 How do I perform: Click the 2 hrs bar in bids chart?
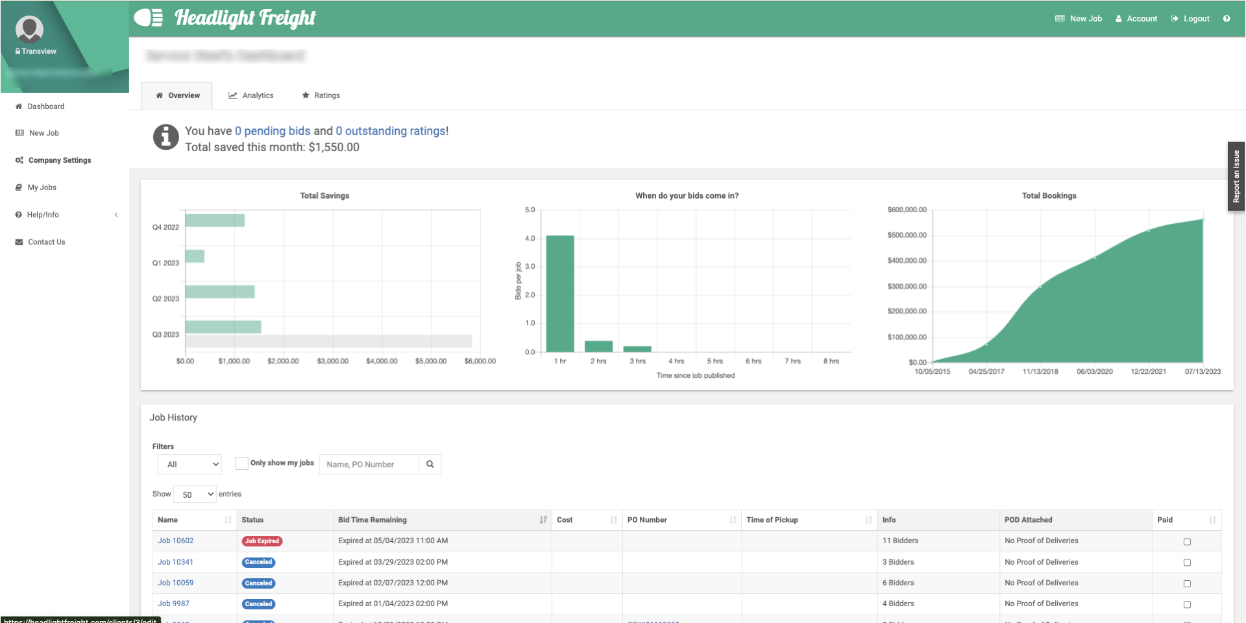pos(598,347)
